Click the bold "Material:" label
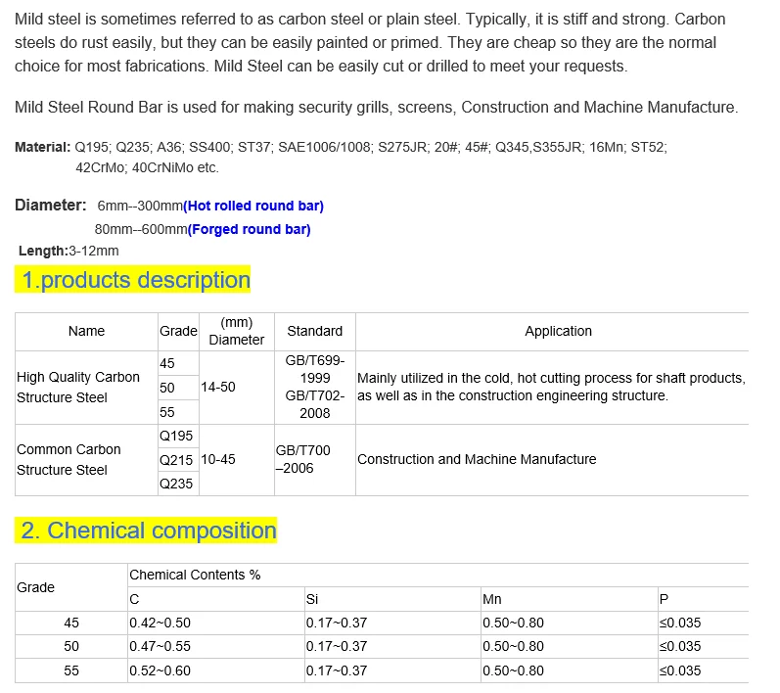This screenshot has height=693, width=780. 43,148
